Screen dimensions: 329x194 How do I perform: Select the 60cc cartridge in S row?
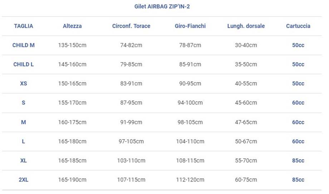298,103
